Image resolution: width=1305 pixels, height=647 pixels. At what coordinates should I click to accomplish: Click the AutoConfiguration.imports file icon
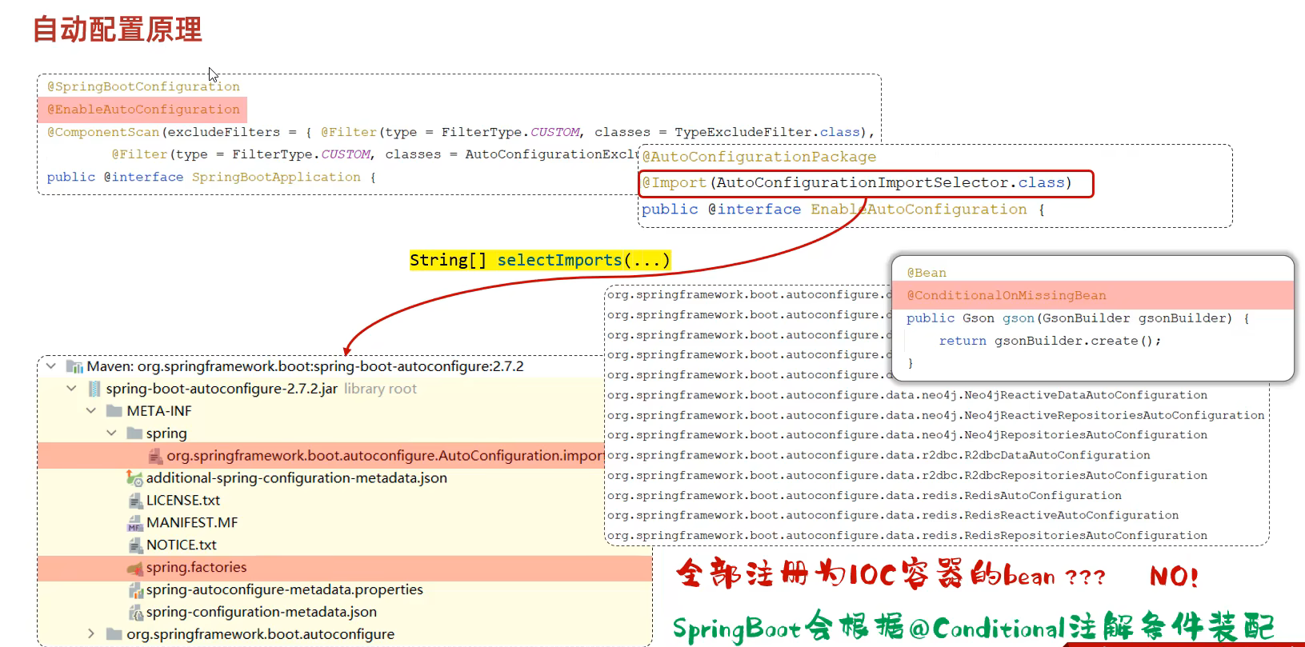point(155,456)
